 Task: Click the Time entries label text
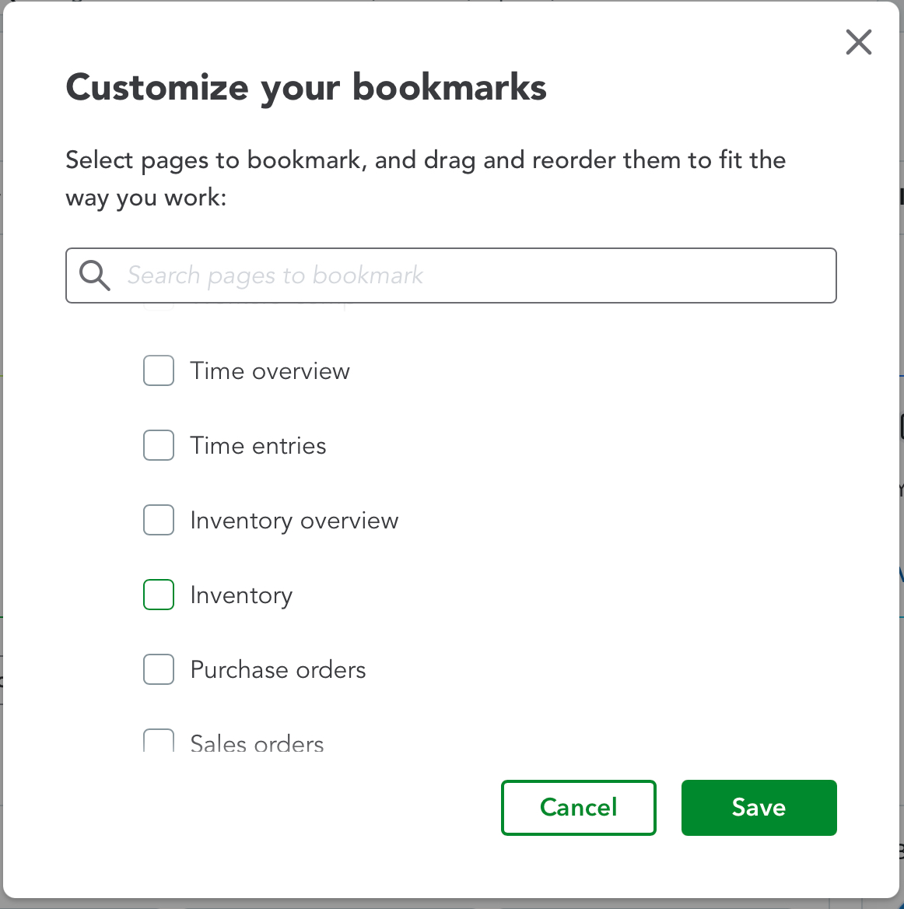tap(258, 446)
